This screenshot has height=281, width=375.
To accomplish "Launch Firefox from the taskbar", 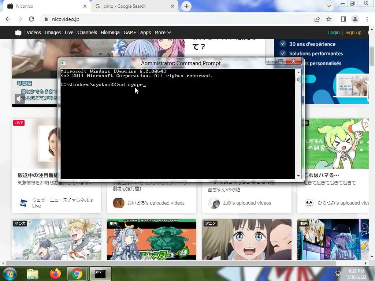I will [x=55, y=274].
